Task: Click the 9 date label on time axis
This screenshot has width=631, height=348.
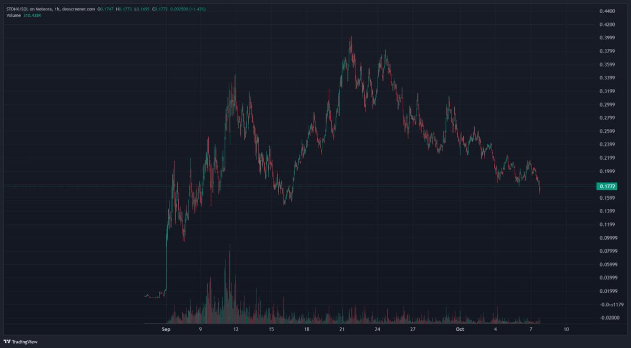Action: [200, 330]
